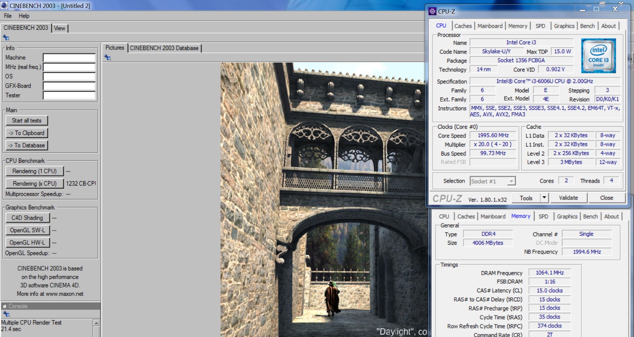Open the Caches tab in top CPU-Z window
The height and width of the screenshot is (337, 634).
coord(463,26)
